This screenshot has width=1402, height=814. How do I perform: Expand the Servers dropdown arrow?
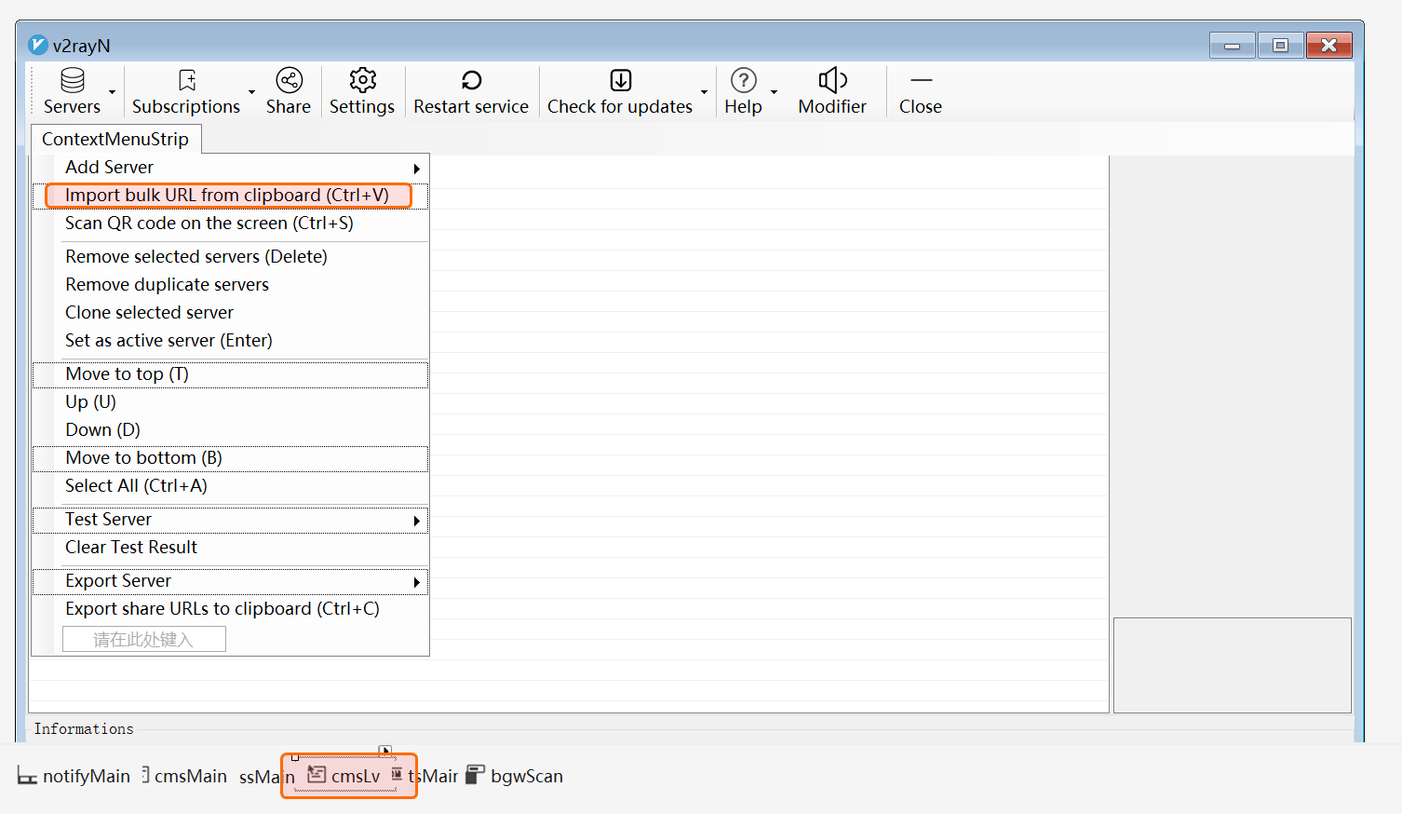113,92
